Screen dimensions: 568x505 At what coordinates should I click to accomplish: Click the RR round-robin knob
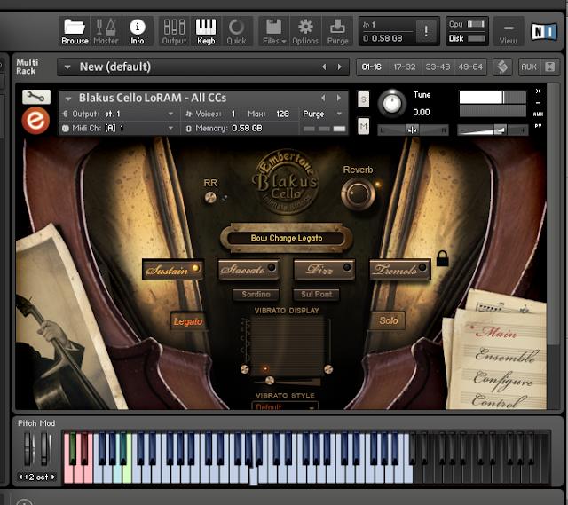point(210,197)
